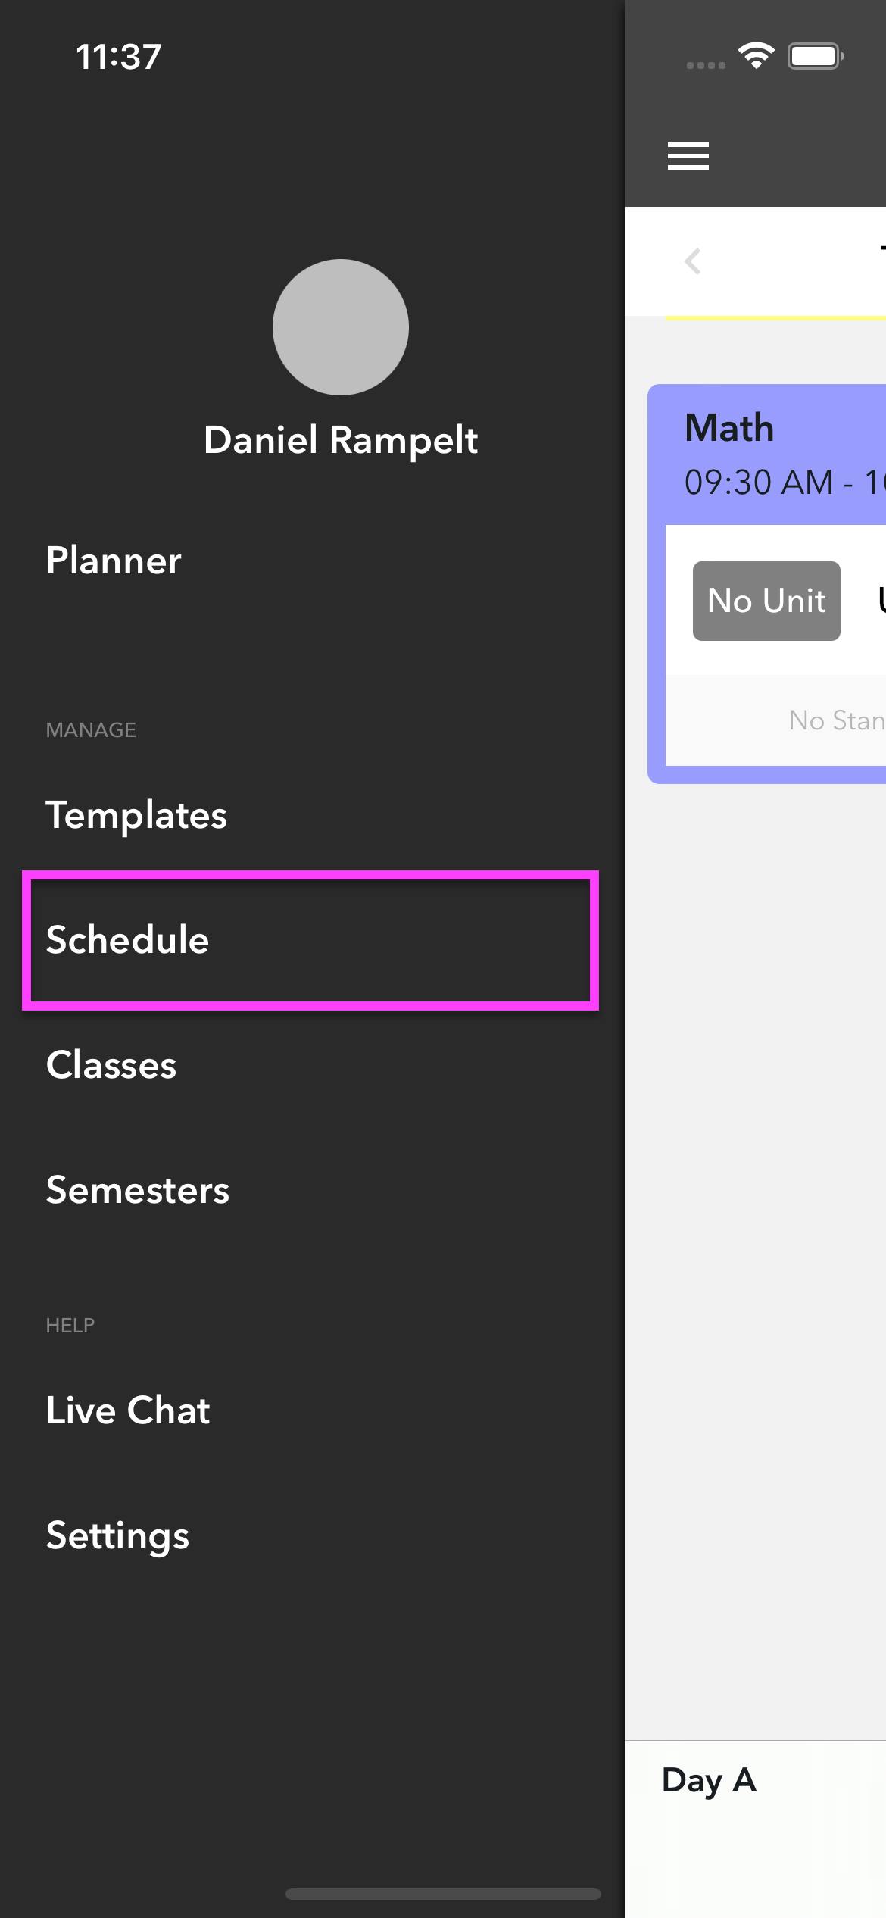Tap the 09:30 AM time text
The height and width of the screenshot is (1918, 886).
coord(759,483)
